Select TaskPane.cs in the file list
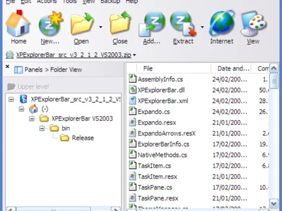 click(155, 187)
